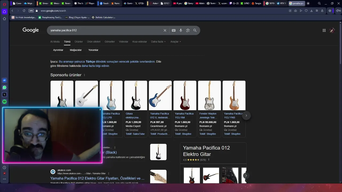The height and width of the screenshot is (192, 342).
Task: Switch to Görseller tab
Action: 110,42
